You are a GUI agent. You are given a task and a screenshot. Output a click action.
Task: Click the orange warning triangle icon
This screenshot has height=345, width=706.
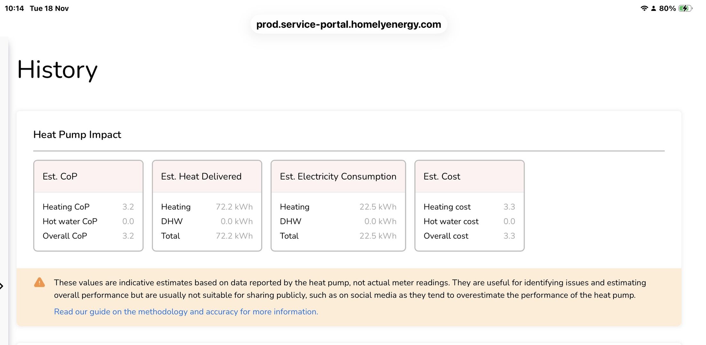point(39,282)
